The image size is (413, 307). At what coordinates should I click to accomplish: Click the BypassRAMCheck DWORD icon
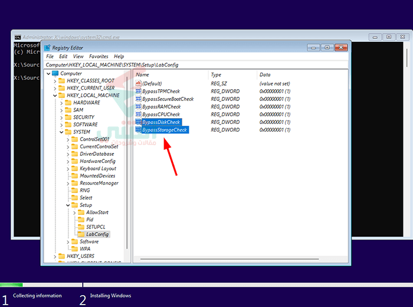(x=138, y=106)
